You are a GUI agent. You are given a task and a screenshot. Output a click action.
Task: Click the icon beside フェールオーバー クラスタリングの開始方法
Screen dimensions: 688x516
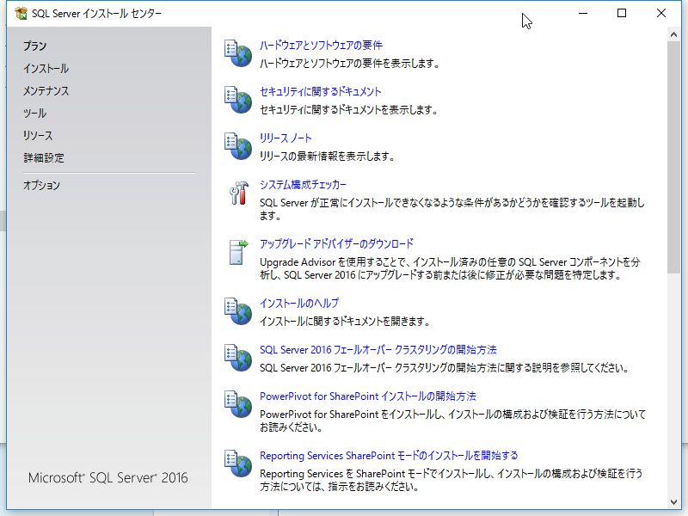(238, 358)
